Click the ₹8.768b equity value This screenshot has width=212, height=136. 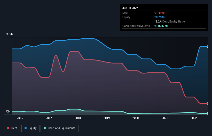159,17
